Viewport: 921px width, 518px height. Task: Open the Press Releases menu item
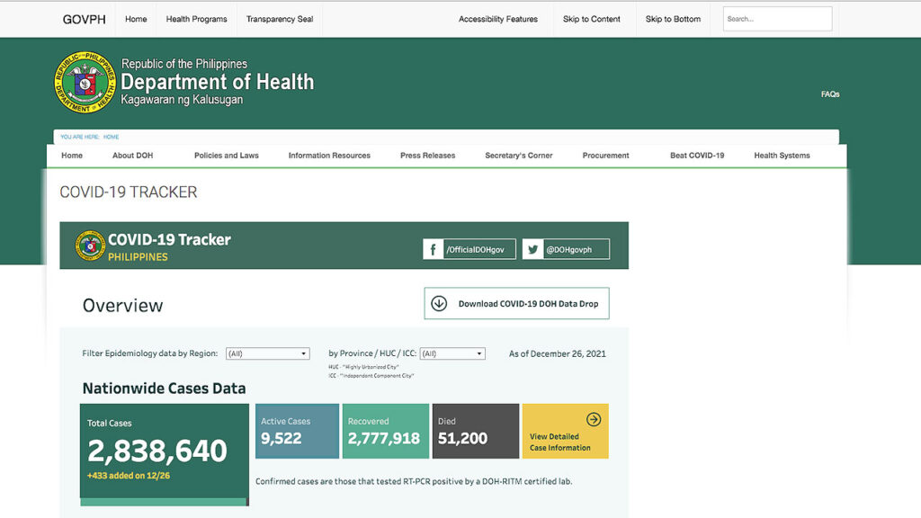click(x=427, y=156)
